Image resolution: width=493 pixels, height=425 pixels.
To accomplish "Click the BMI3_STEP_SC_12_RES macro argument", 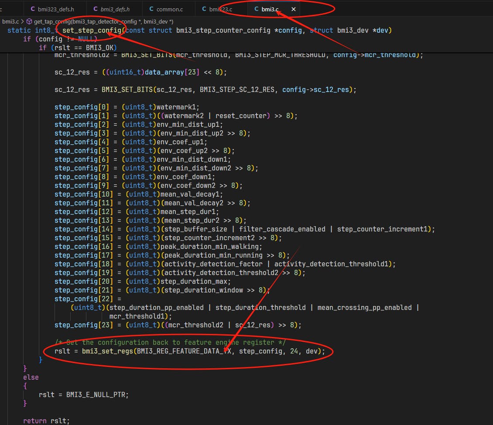I will tap(237, 90).
